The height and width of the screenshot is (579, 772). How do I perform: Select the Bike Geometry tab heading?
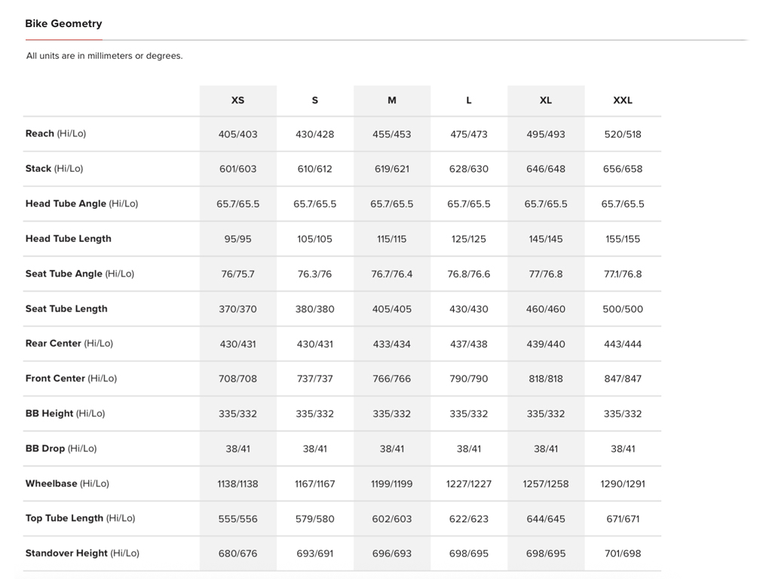63,23
